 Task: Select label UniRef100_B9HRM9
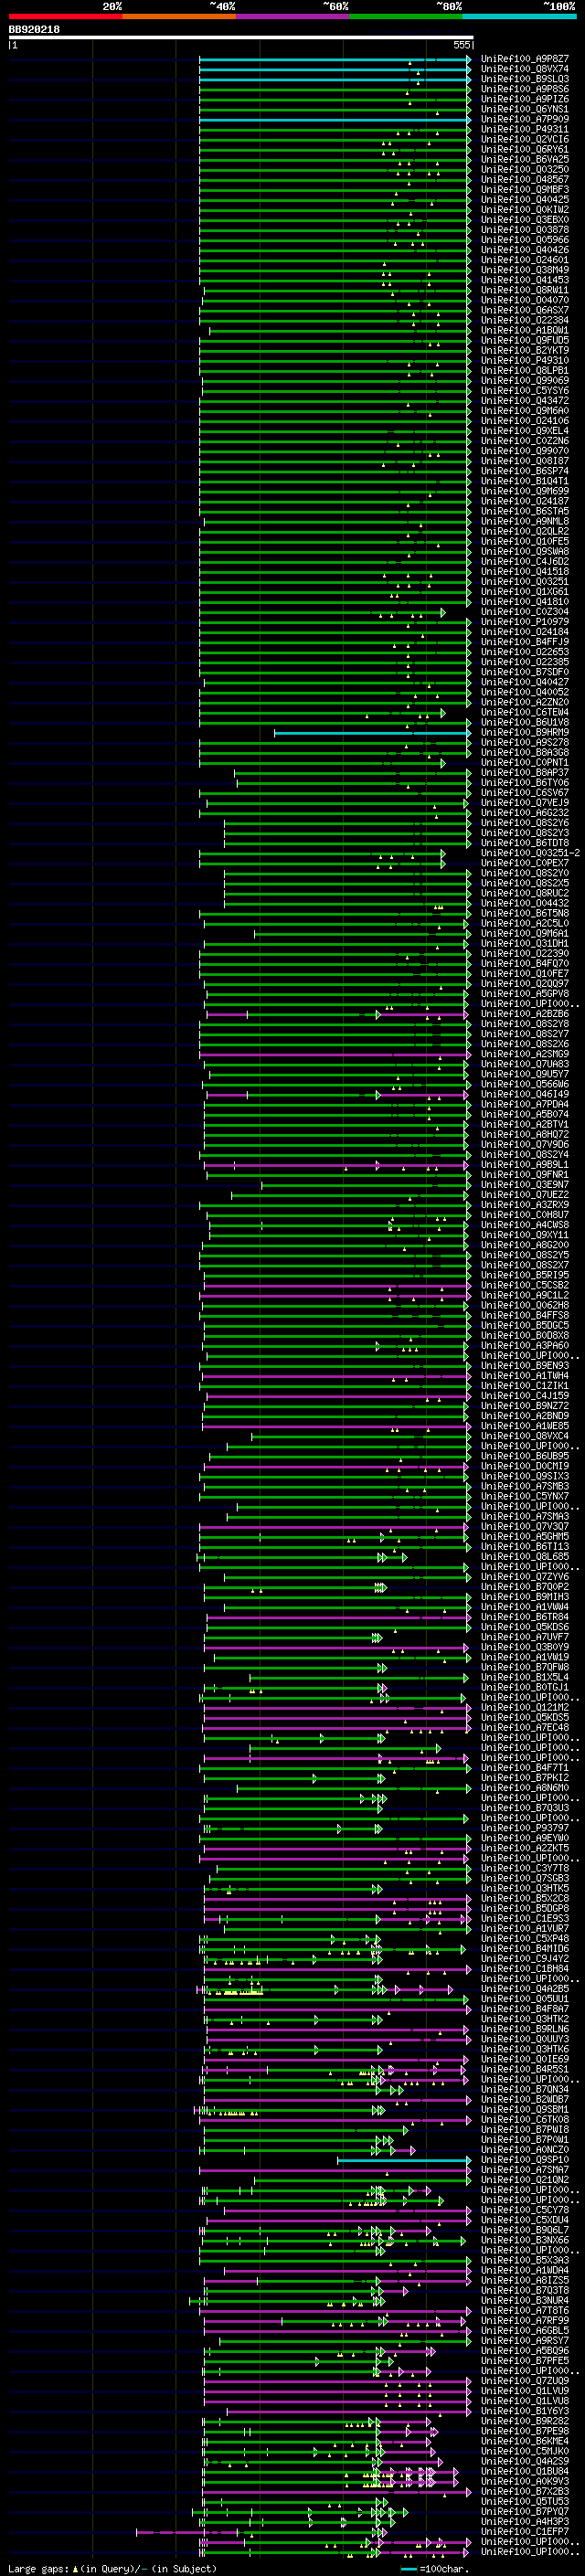pyautogui.click(x=525, y=733)
